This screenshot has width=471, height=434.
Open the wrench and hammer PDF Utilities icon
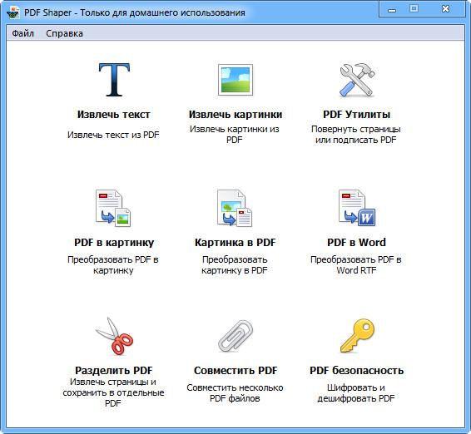pos(357,80)
